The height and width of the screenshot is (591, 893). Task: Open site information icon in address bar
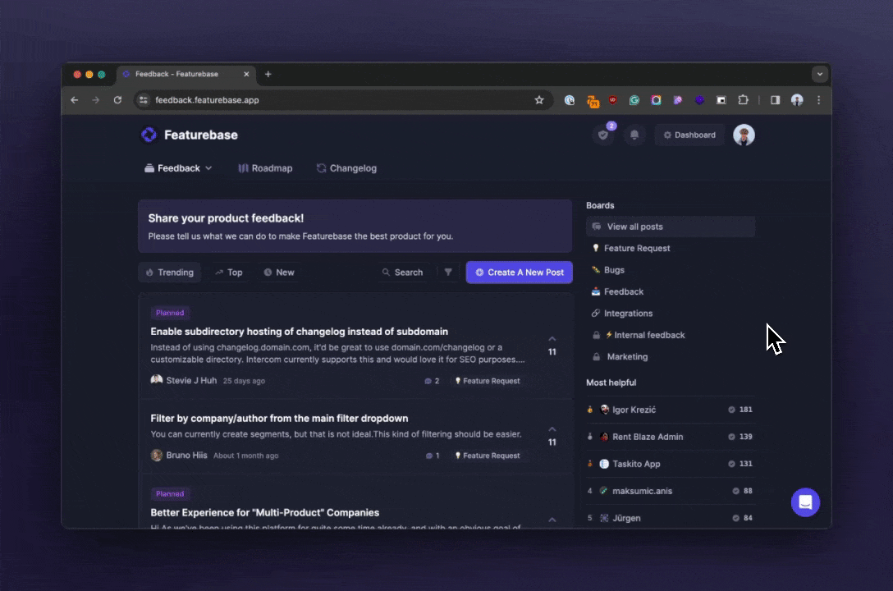tap(144, 100)
